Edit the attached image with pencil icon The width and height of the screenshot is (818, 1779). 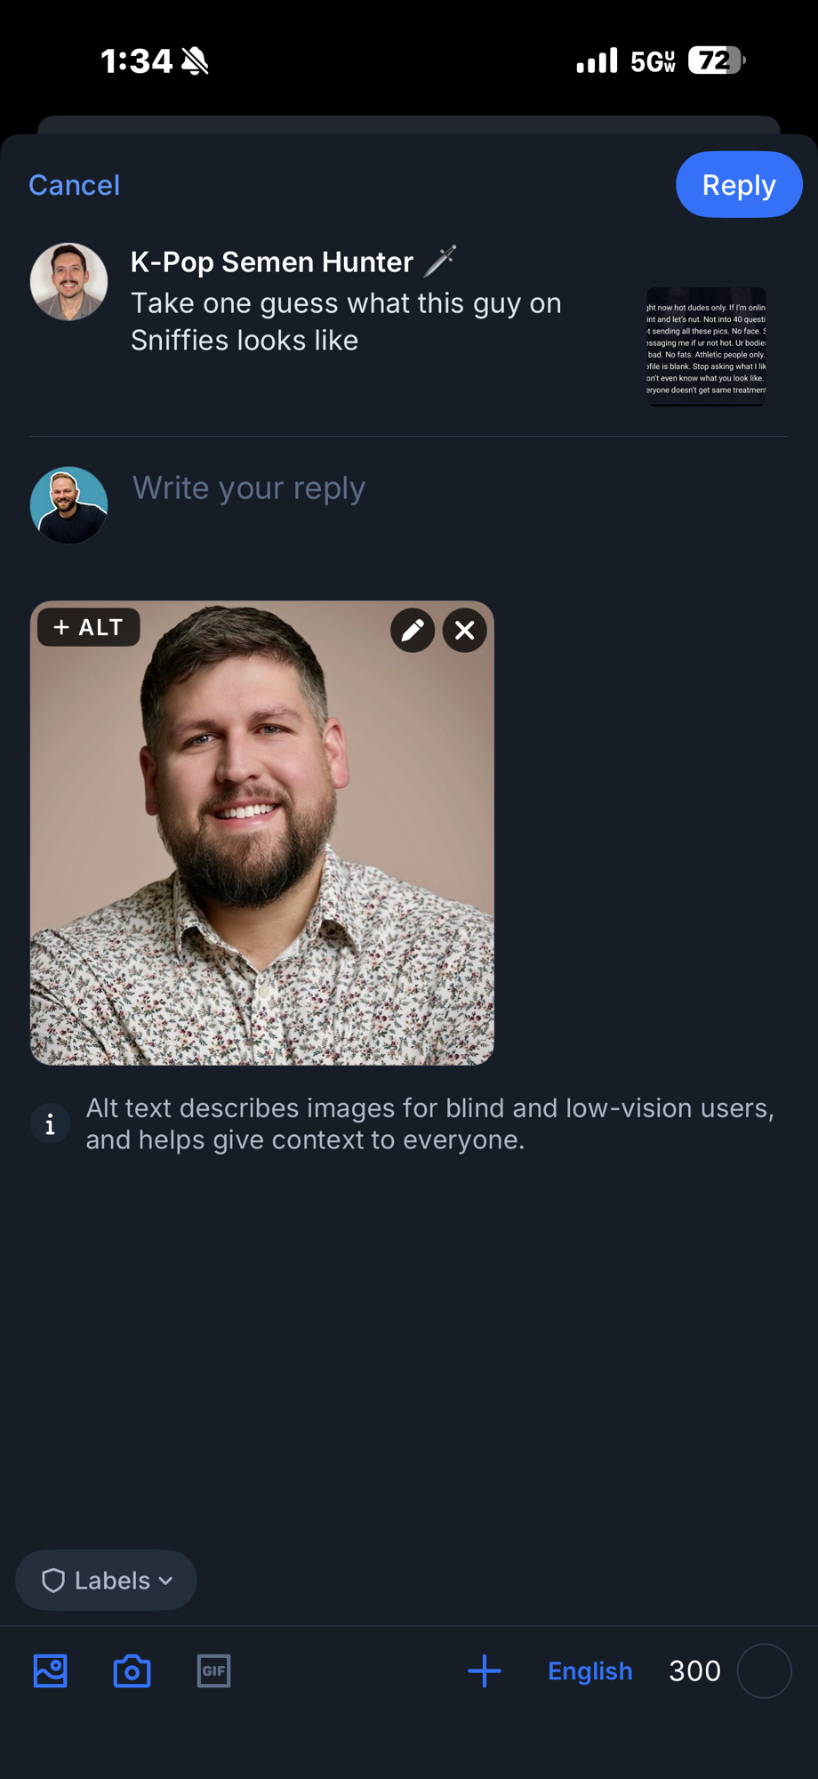point(413,631)
